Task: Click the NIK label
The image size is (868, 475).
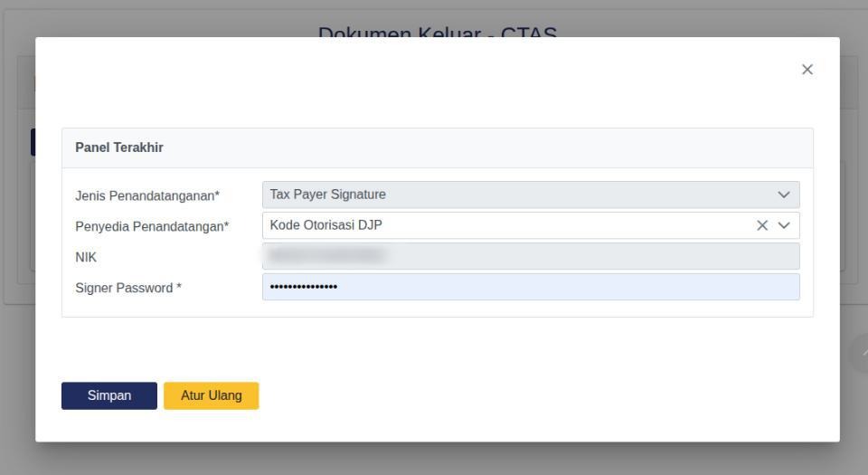Action: [x=86, y=258]
